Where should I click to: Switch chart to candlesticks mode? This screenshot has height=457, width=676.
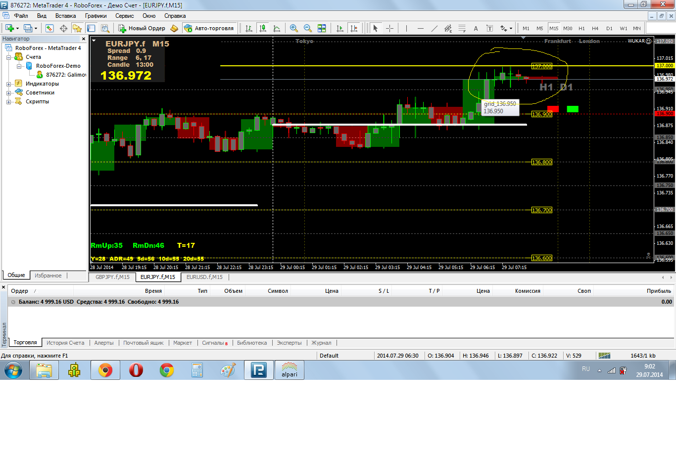coord(263,28)
